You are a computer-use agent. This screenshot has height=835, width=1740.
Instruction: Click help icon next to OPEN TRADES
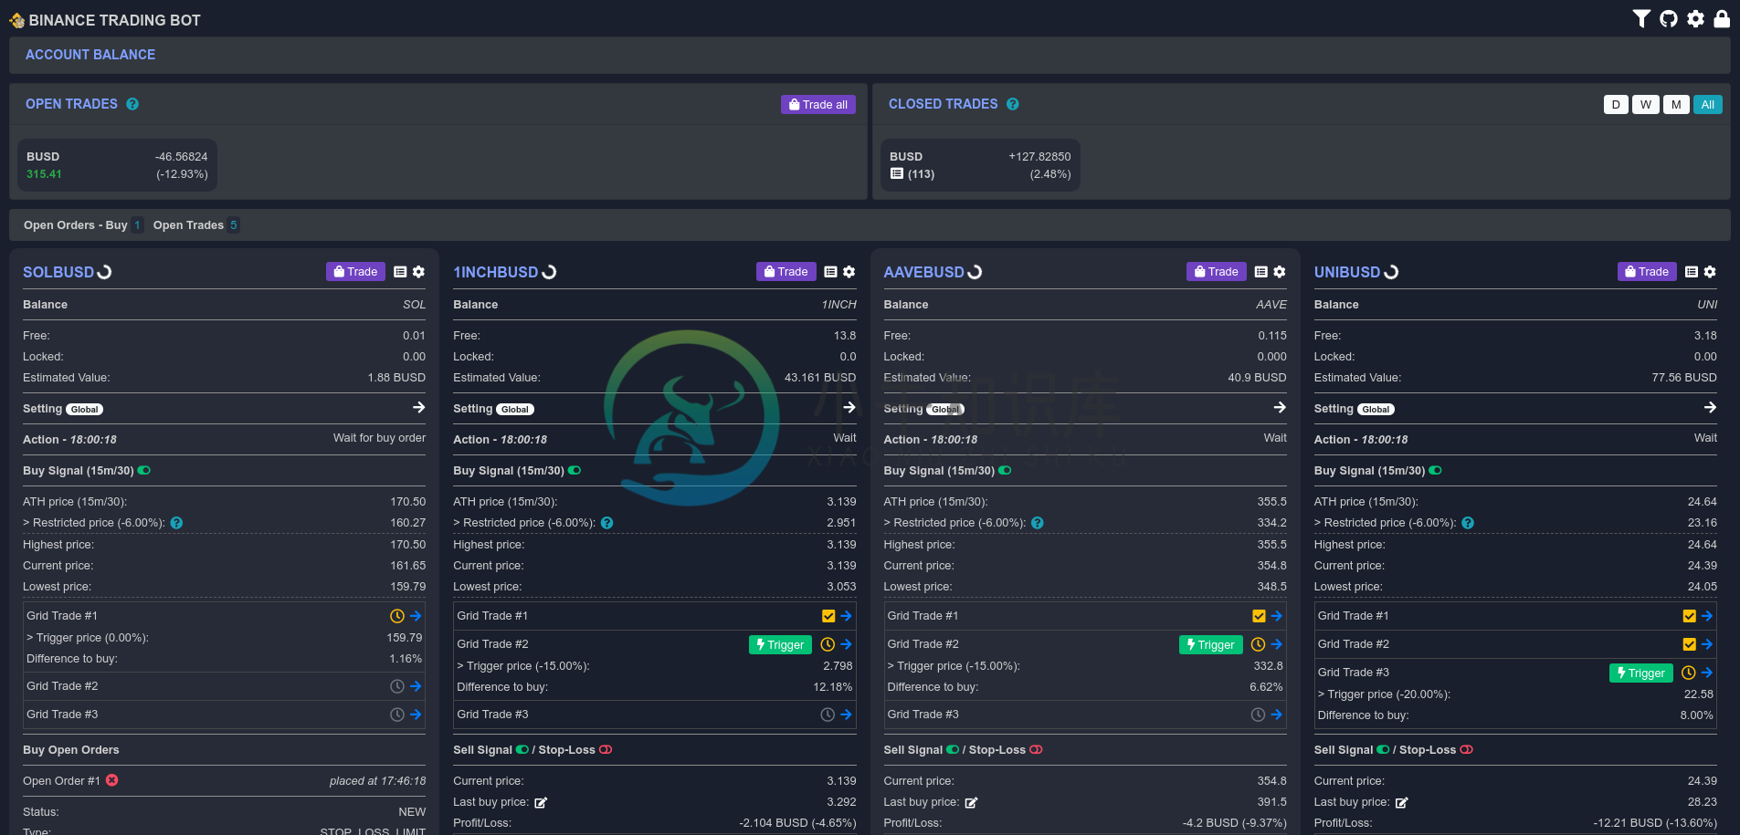pos(132,104)
